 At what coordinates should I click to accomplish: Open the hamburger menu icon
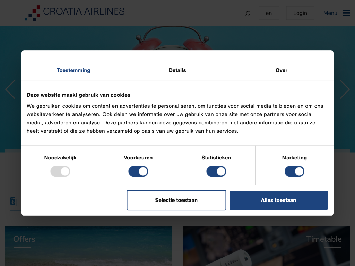[x=346, y=13]
